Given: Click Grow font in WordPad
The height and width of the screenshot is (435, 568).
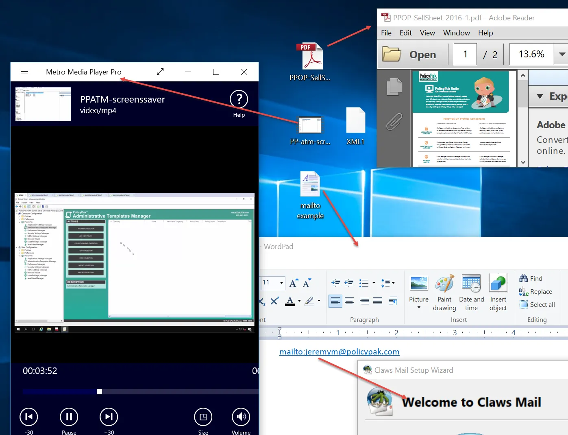Looking at the screenshot, I should click(294, 283).
